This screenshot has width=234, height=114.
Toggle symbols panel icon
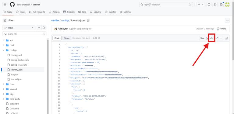[x=226, y=38]
